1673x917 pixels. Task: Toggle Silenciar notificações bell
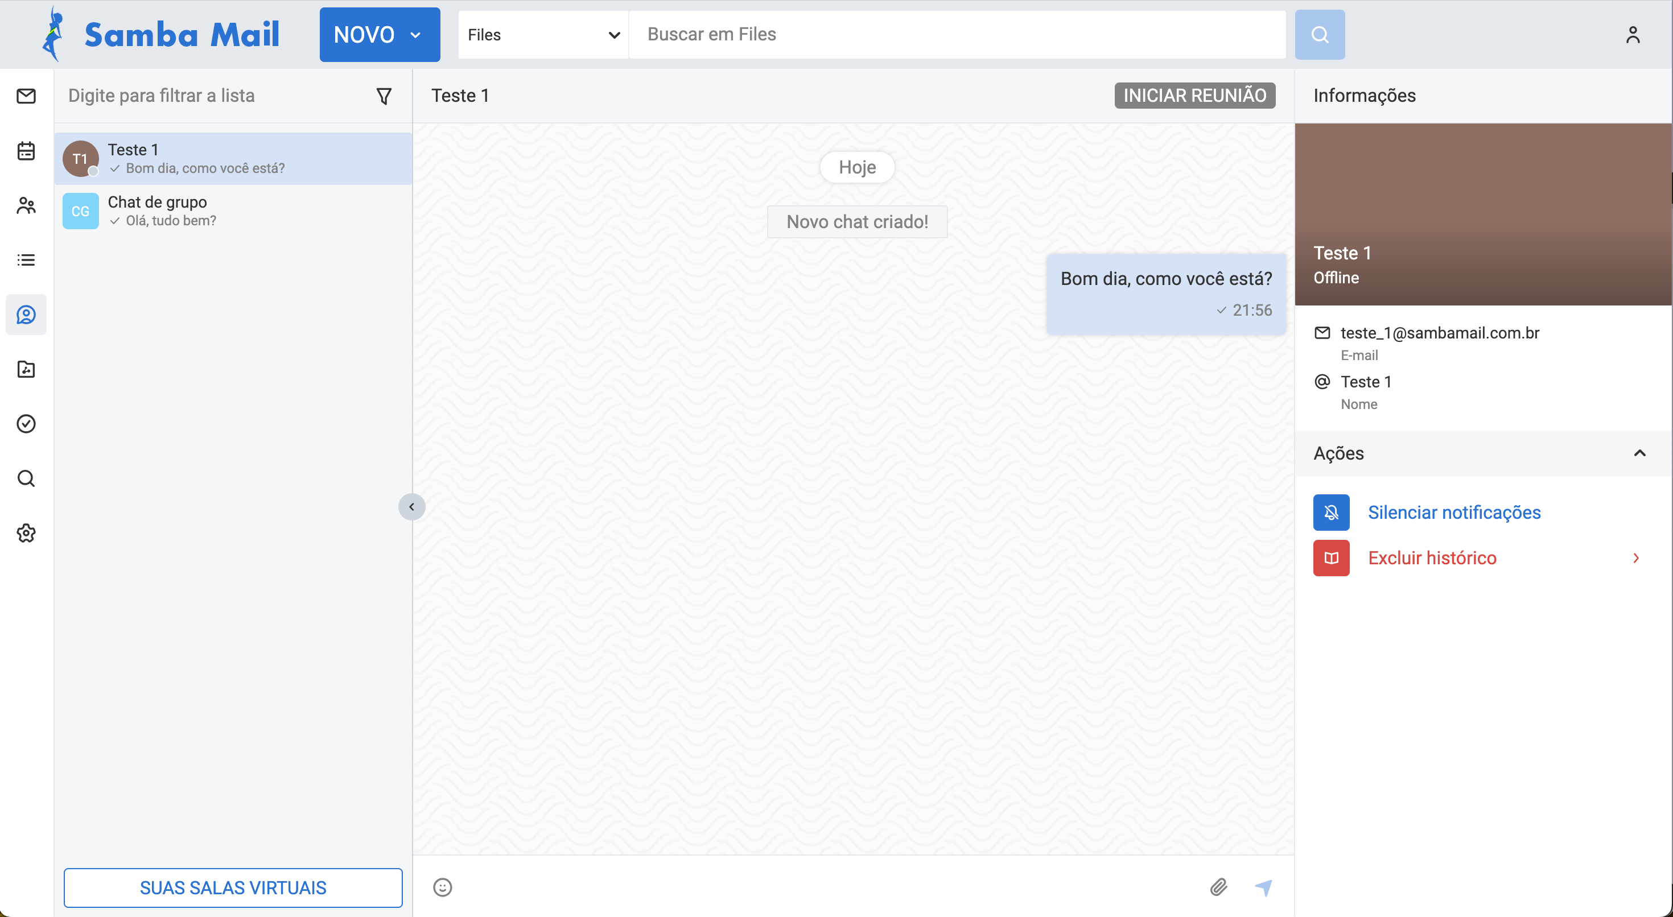pyautogui.click(x=1331, y=513)
